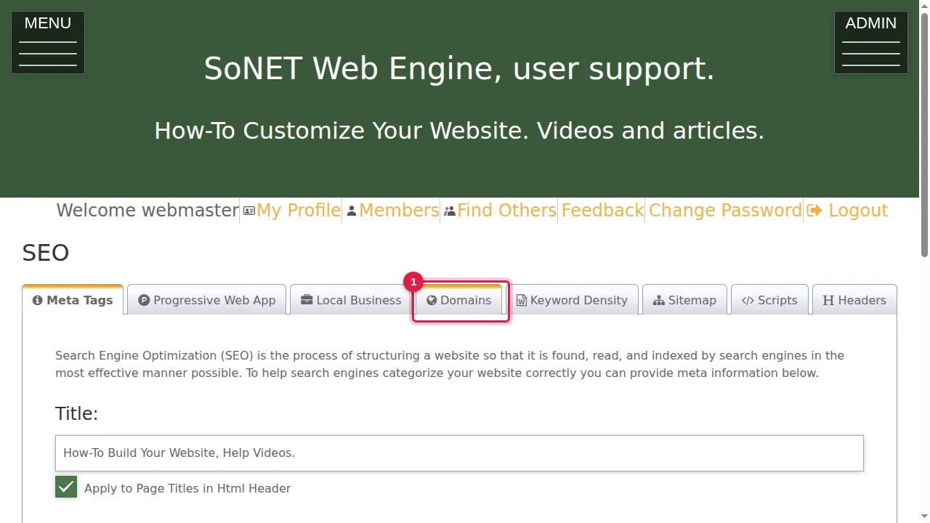Open the MENU hamburger button

point(48,42)
